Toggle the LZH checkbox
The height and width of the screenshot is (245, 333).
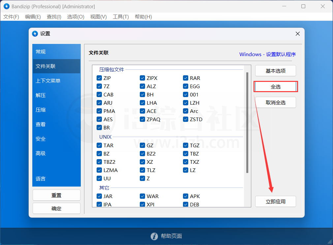tap(186, 103)
